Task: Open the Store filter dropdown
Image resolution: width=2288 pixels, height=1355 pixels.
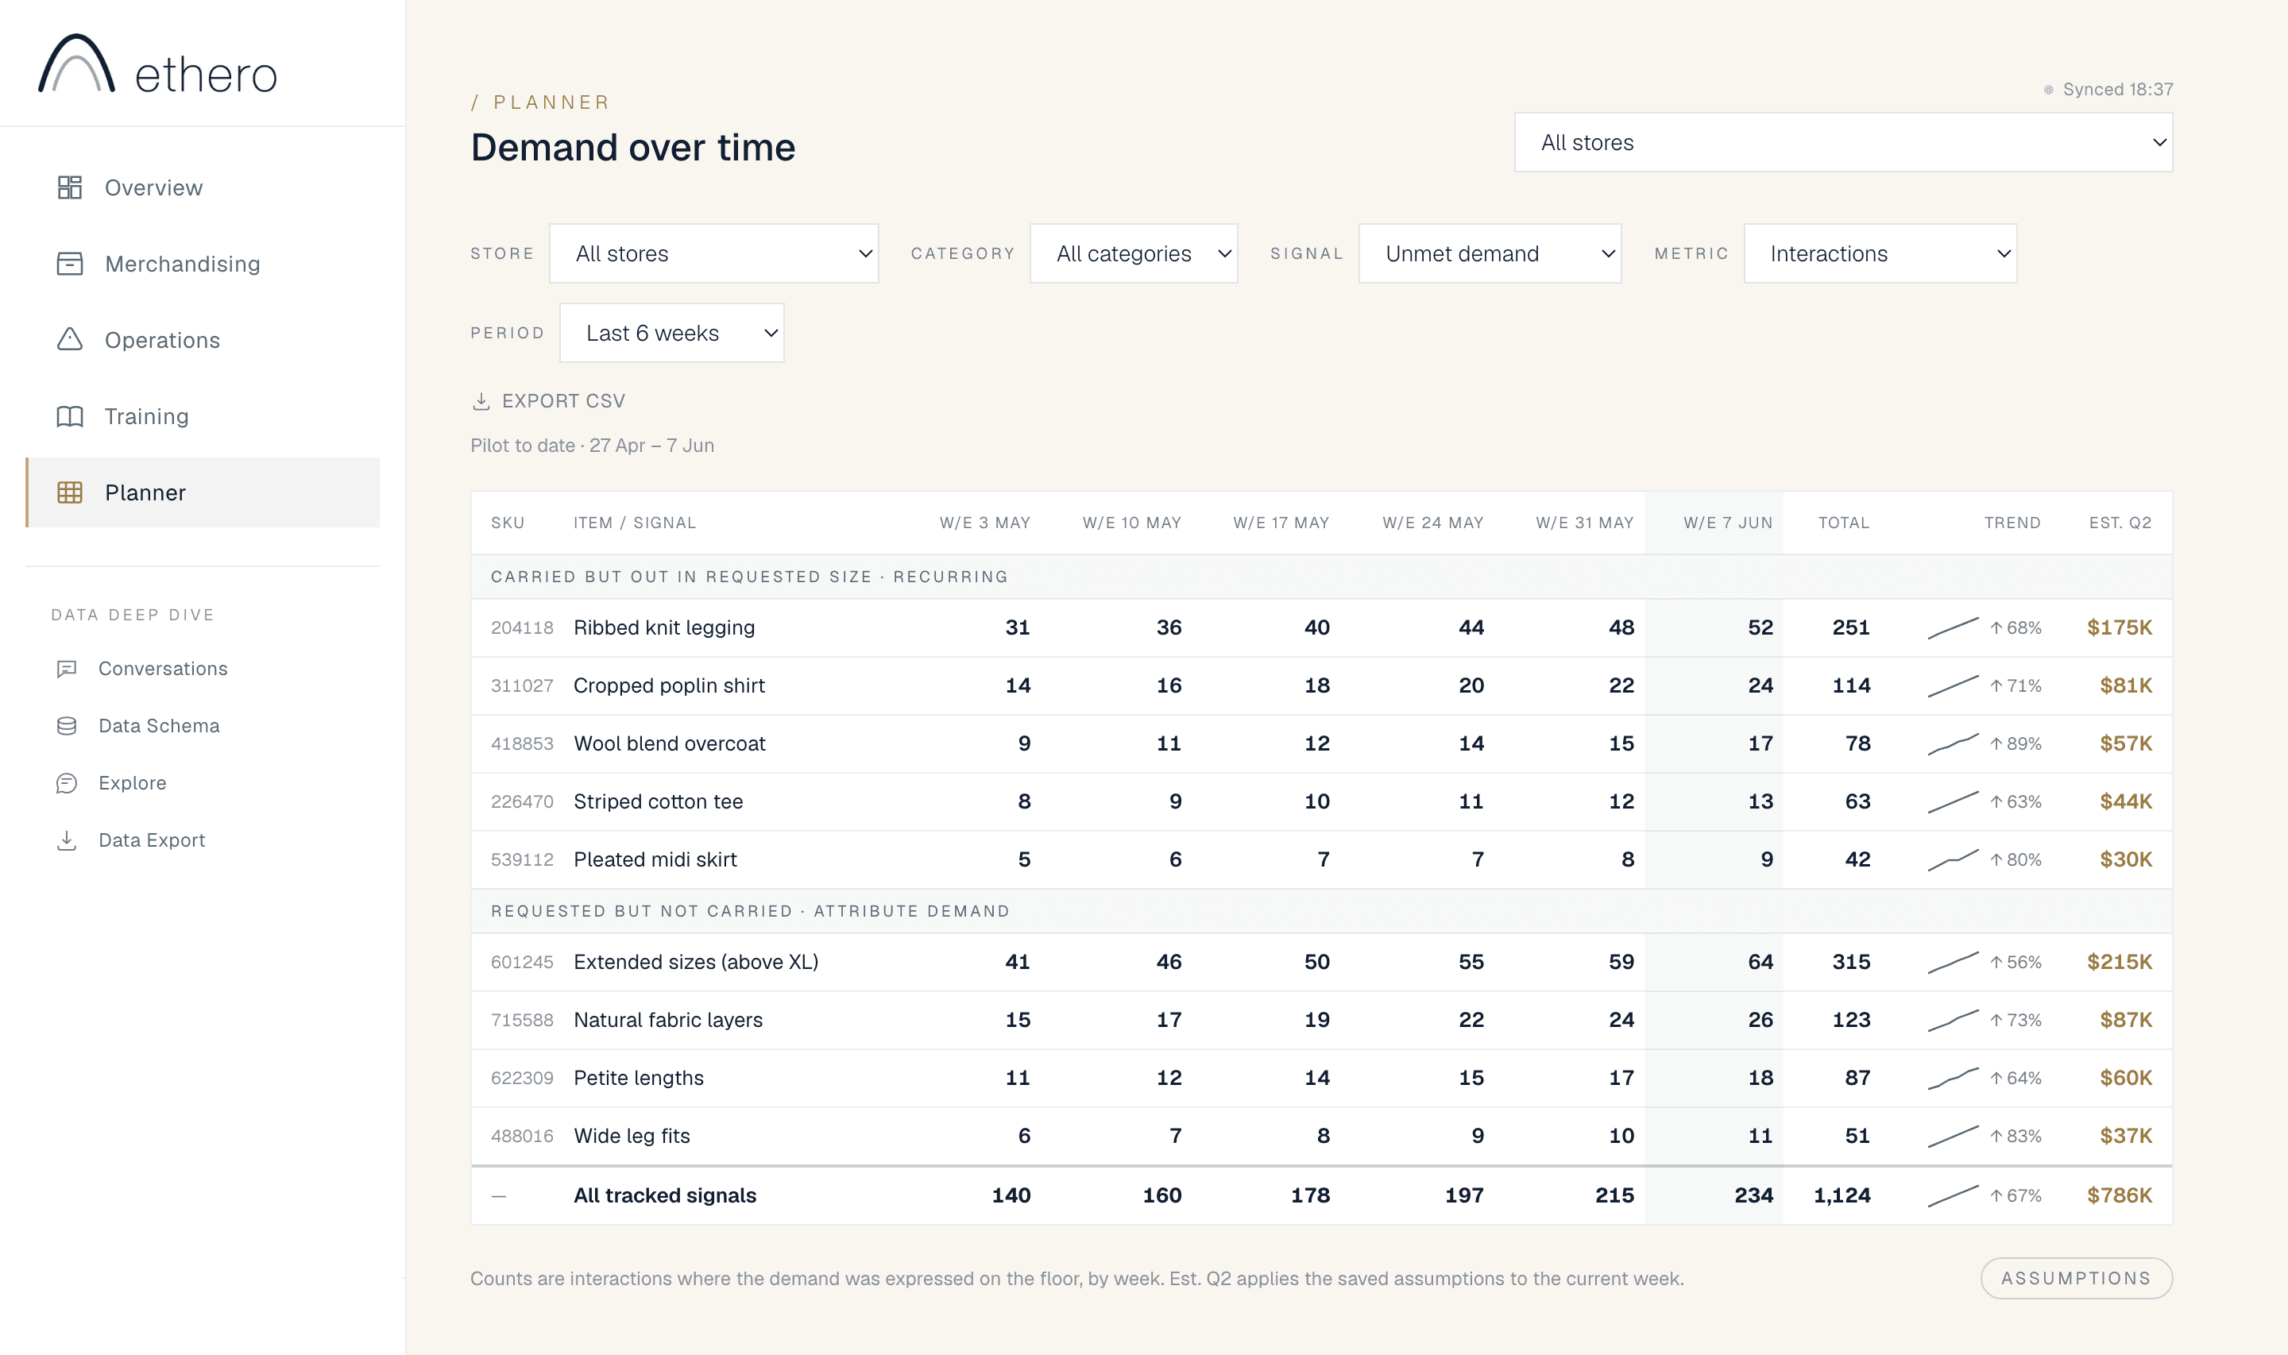Action: click(714, 254)
